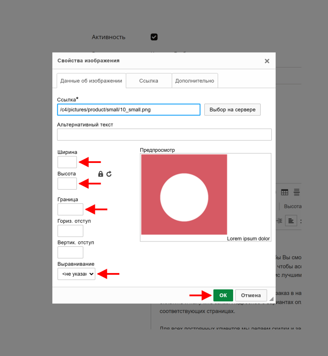Screen dimensions: 328x356
Task: Click the Предпросмотр label
Action: point(157,150)
